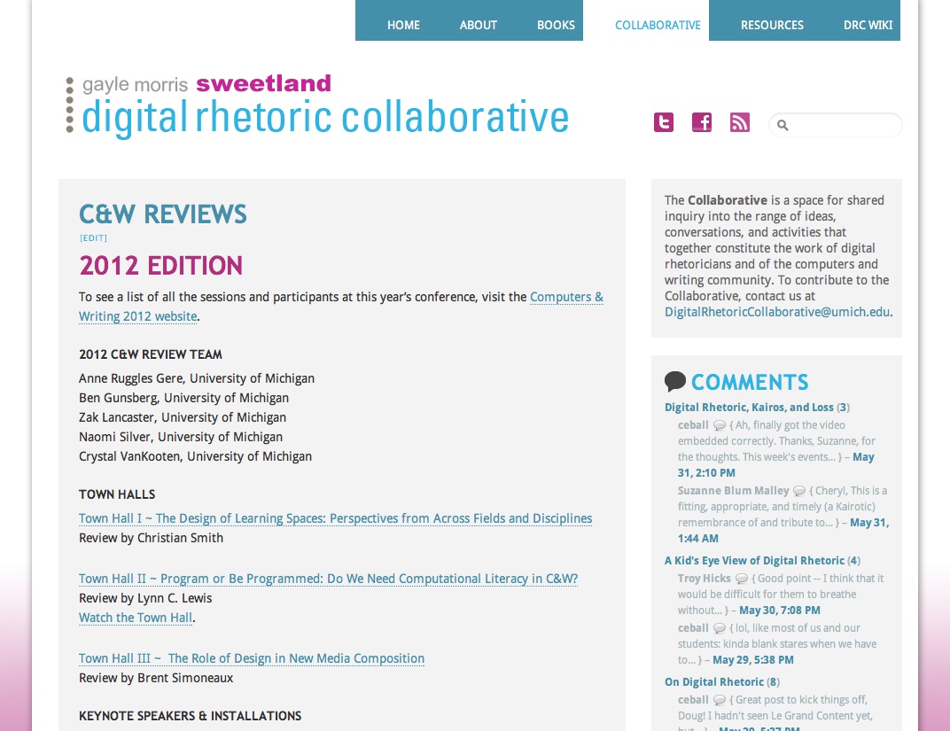
Task: Go to the Home menu item
Action: (x=403, y=25)
